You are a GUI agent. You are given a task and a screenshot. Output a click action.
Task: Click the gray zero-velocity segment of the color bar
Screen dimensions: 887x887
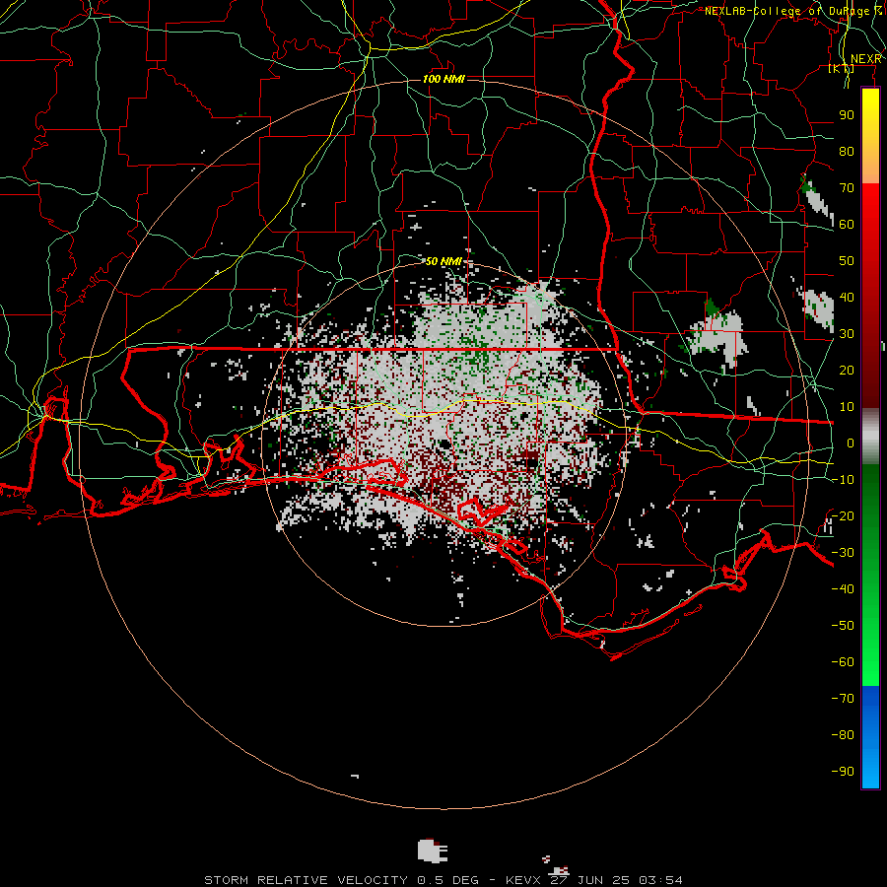[870, 437]
